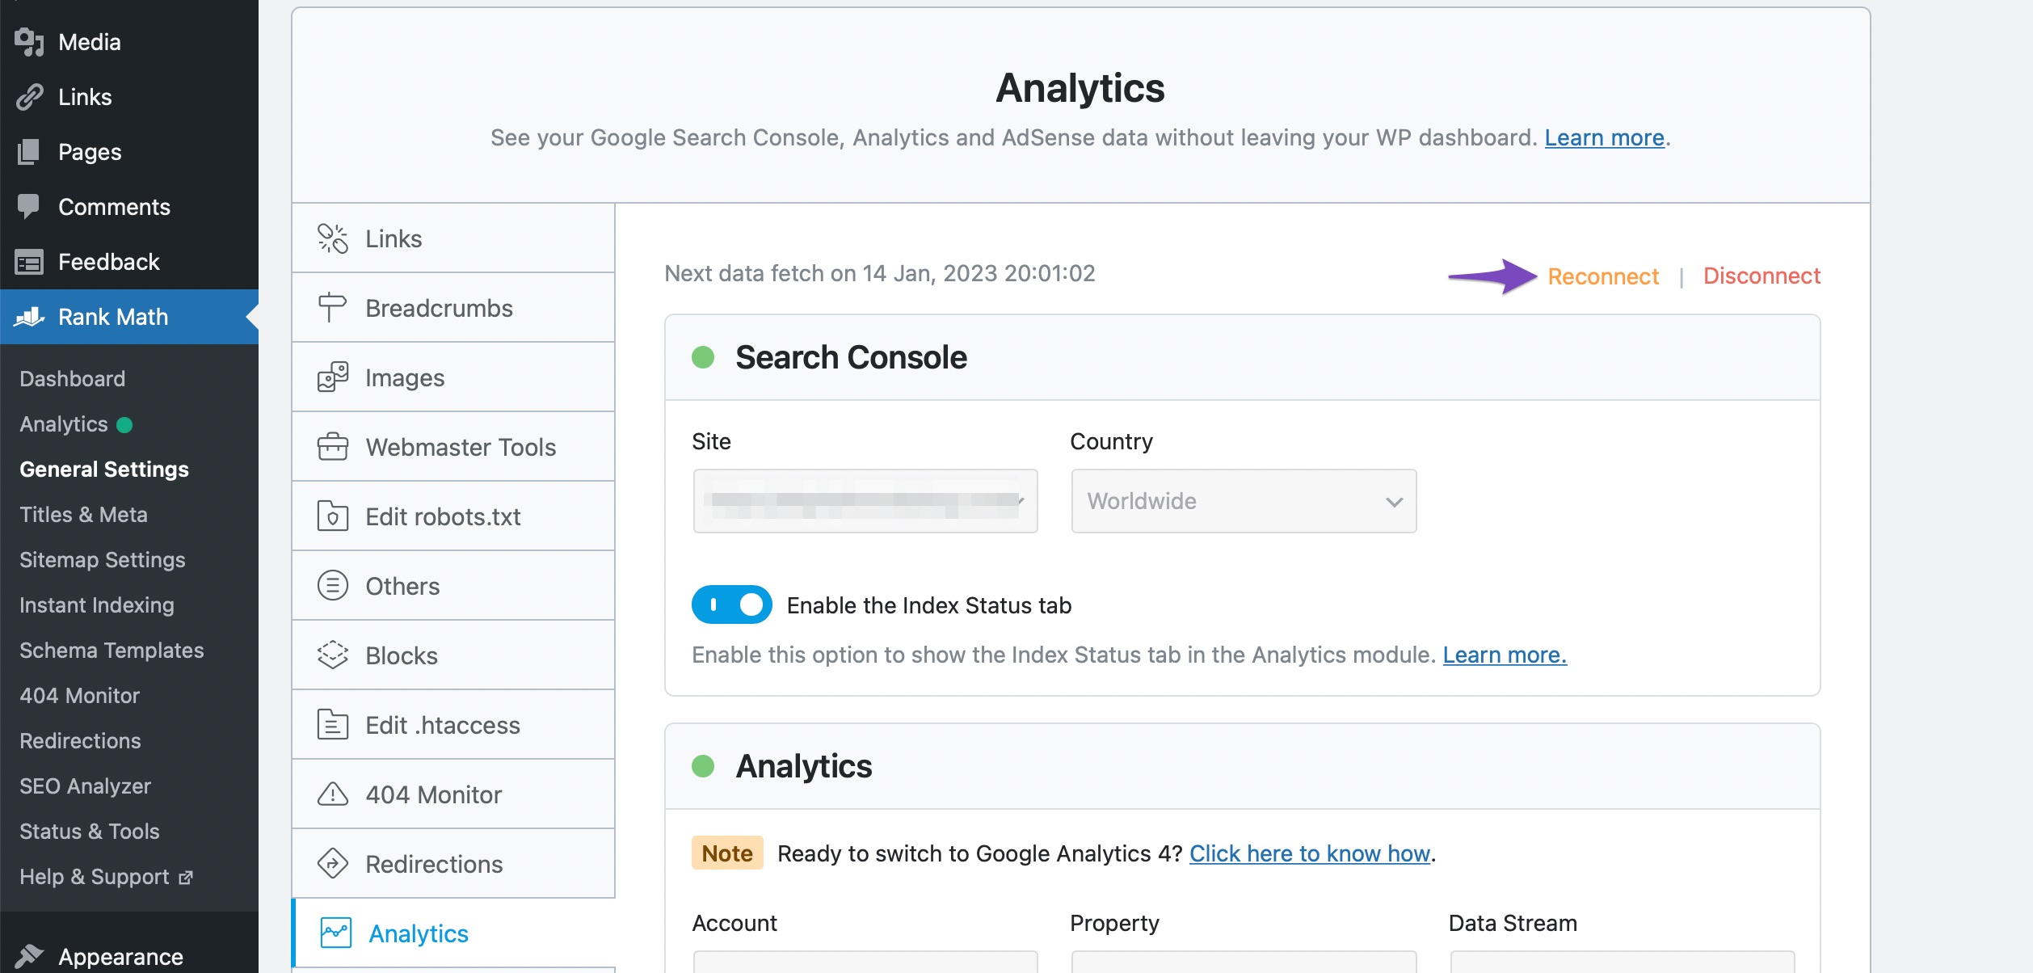Click the Edit robots.txt file icon

click(x=332, y=516)
